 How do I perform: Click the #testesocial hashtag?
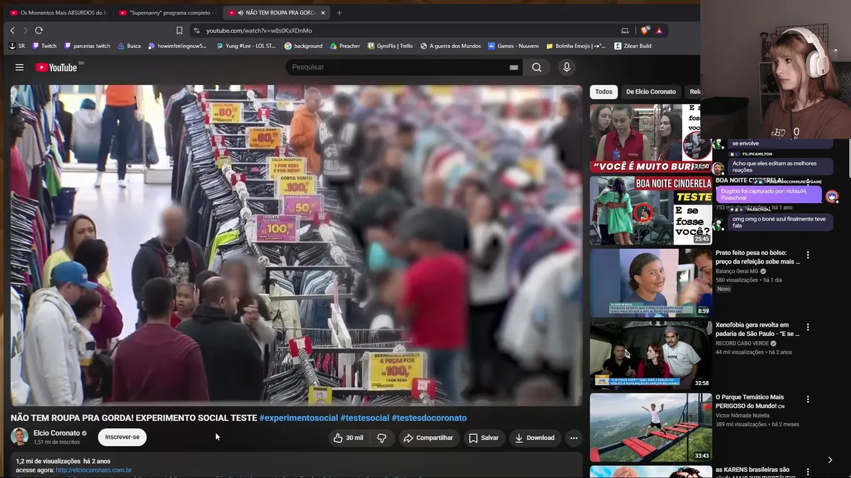tap(364, 418)
